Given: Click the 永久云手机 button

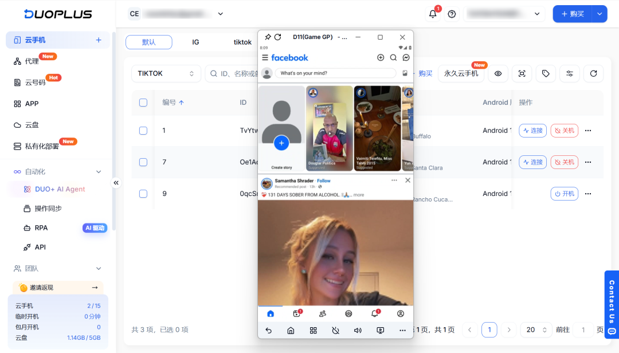Looking at the screenshot, I should [x=461, y=73].
